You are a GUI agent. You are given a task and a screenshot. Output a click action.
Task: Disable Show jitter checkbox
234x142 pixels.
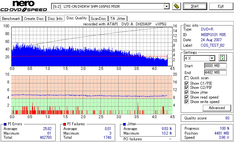186,92
